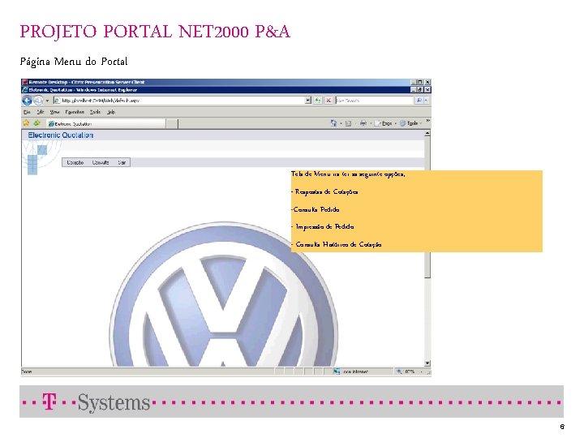This screenshot has width=584, height=438.
Task: Open a new blank tab
Action: (172, 123)
